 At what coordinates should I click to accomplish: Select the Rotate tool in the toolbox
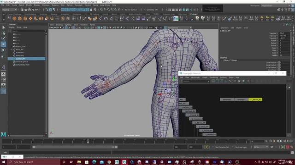pyautogui.click(x=4, y=50)
